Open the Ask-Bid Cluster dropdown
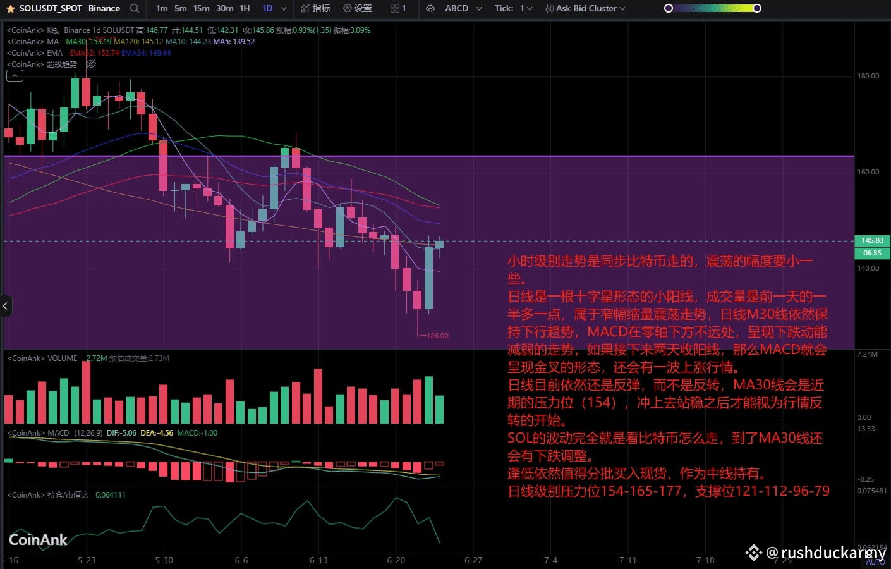The height and width of the screenshot is (569, 891). (x=585, y=8)
